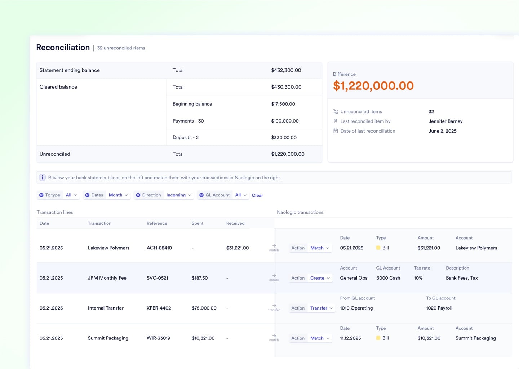Image resolution: width=519 pixels, height=369 pixels.
Task: Click the Received column header
Action: [x=235, y=223]
